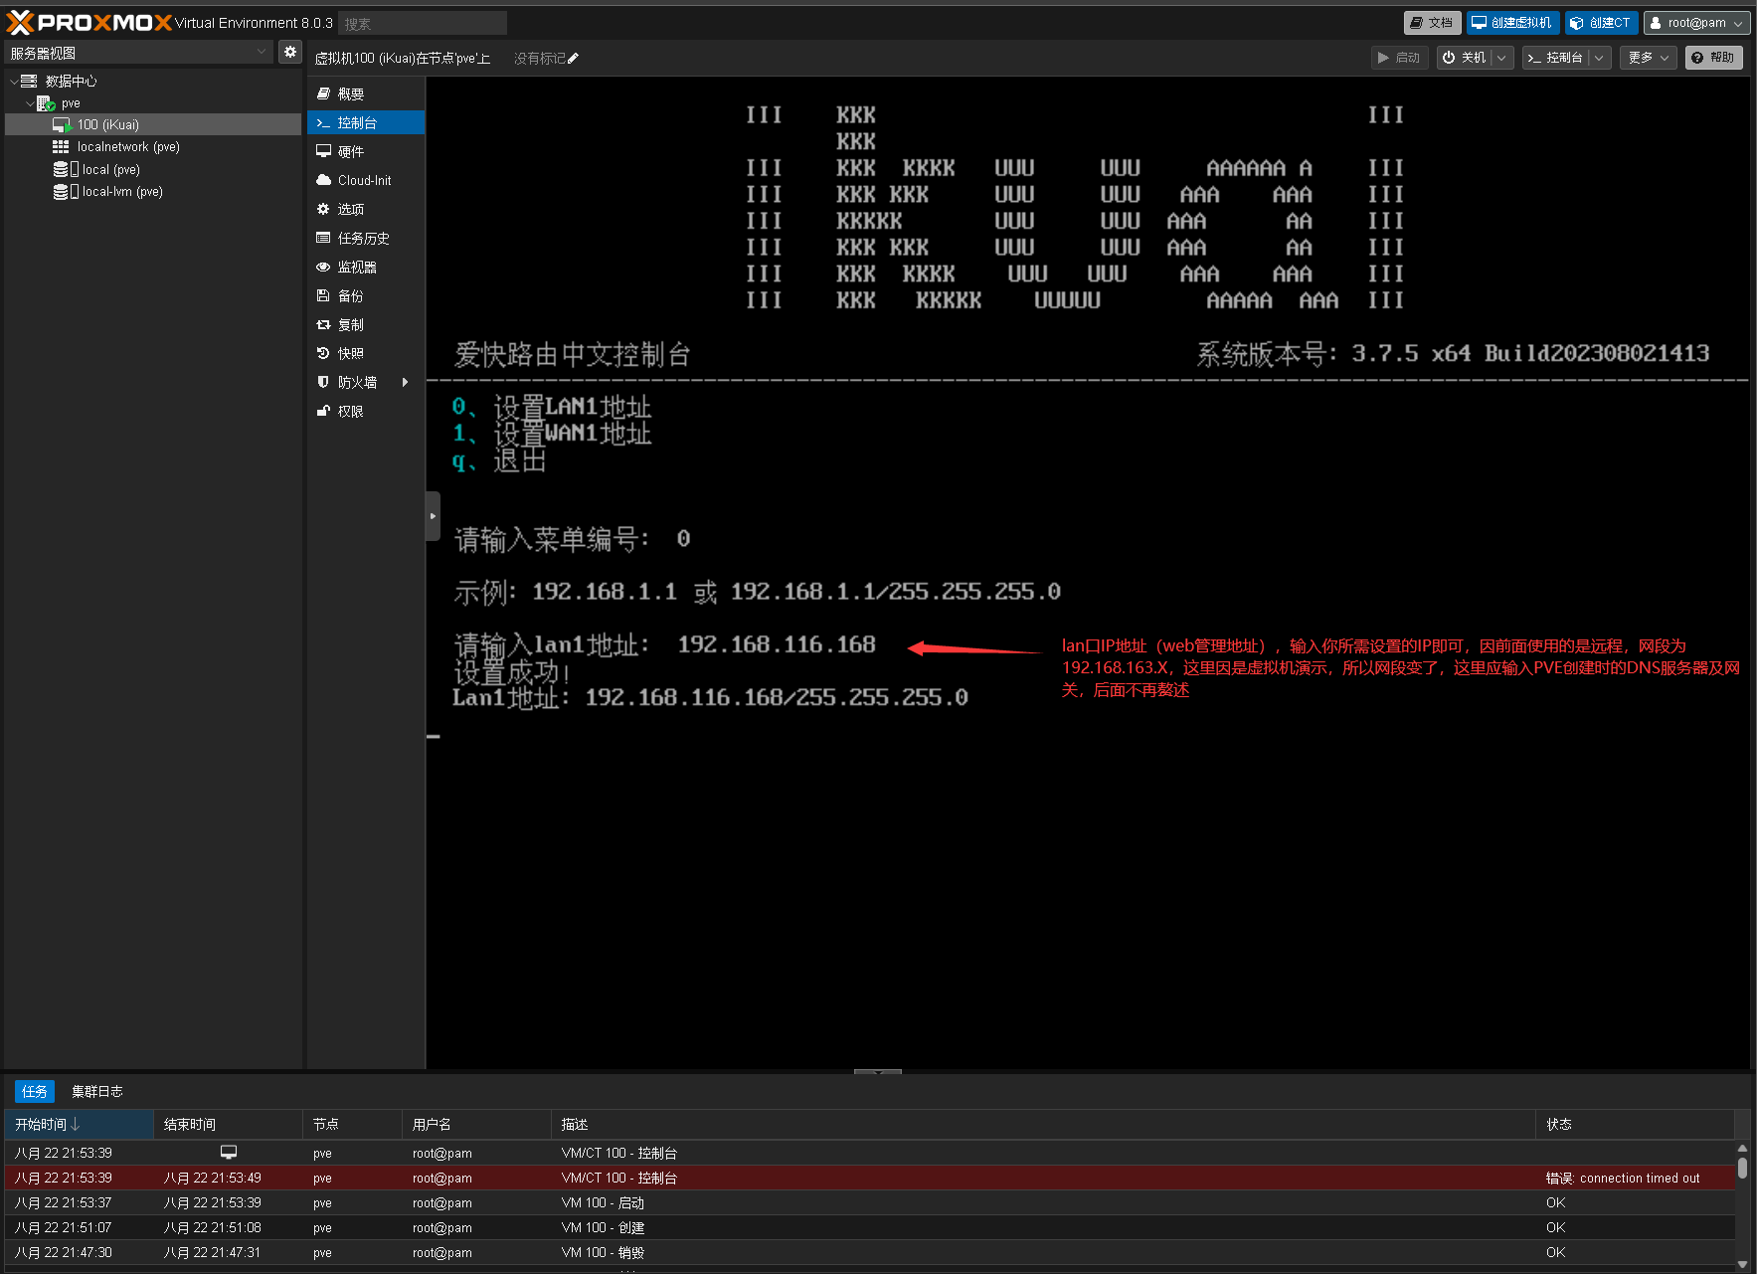Image resolution: width=1757 pixels, height=1274 pixels.
Task: Open the 权限 permissions section
Action: (350, 411)
